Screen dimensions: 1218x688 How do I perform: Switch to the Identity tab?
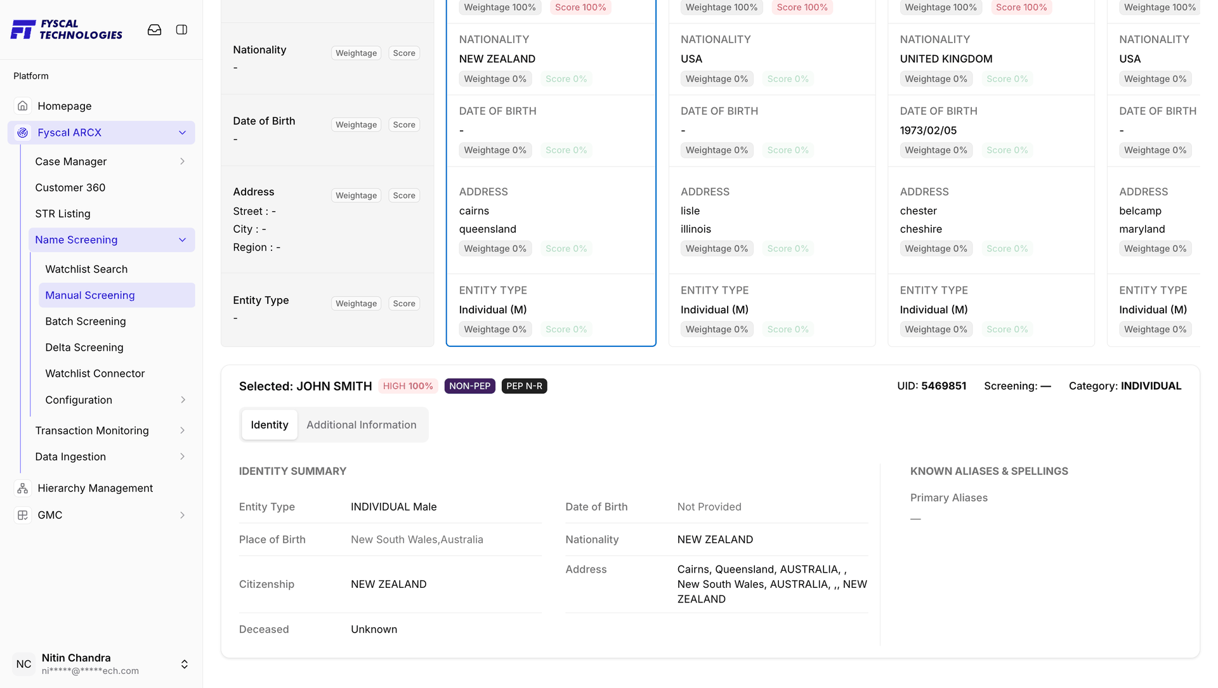(x=270, y=425)
